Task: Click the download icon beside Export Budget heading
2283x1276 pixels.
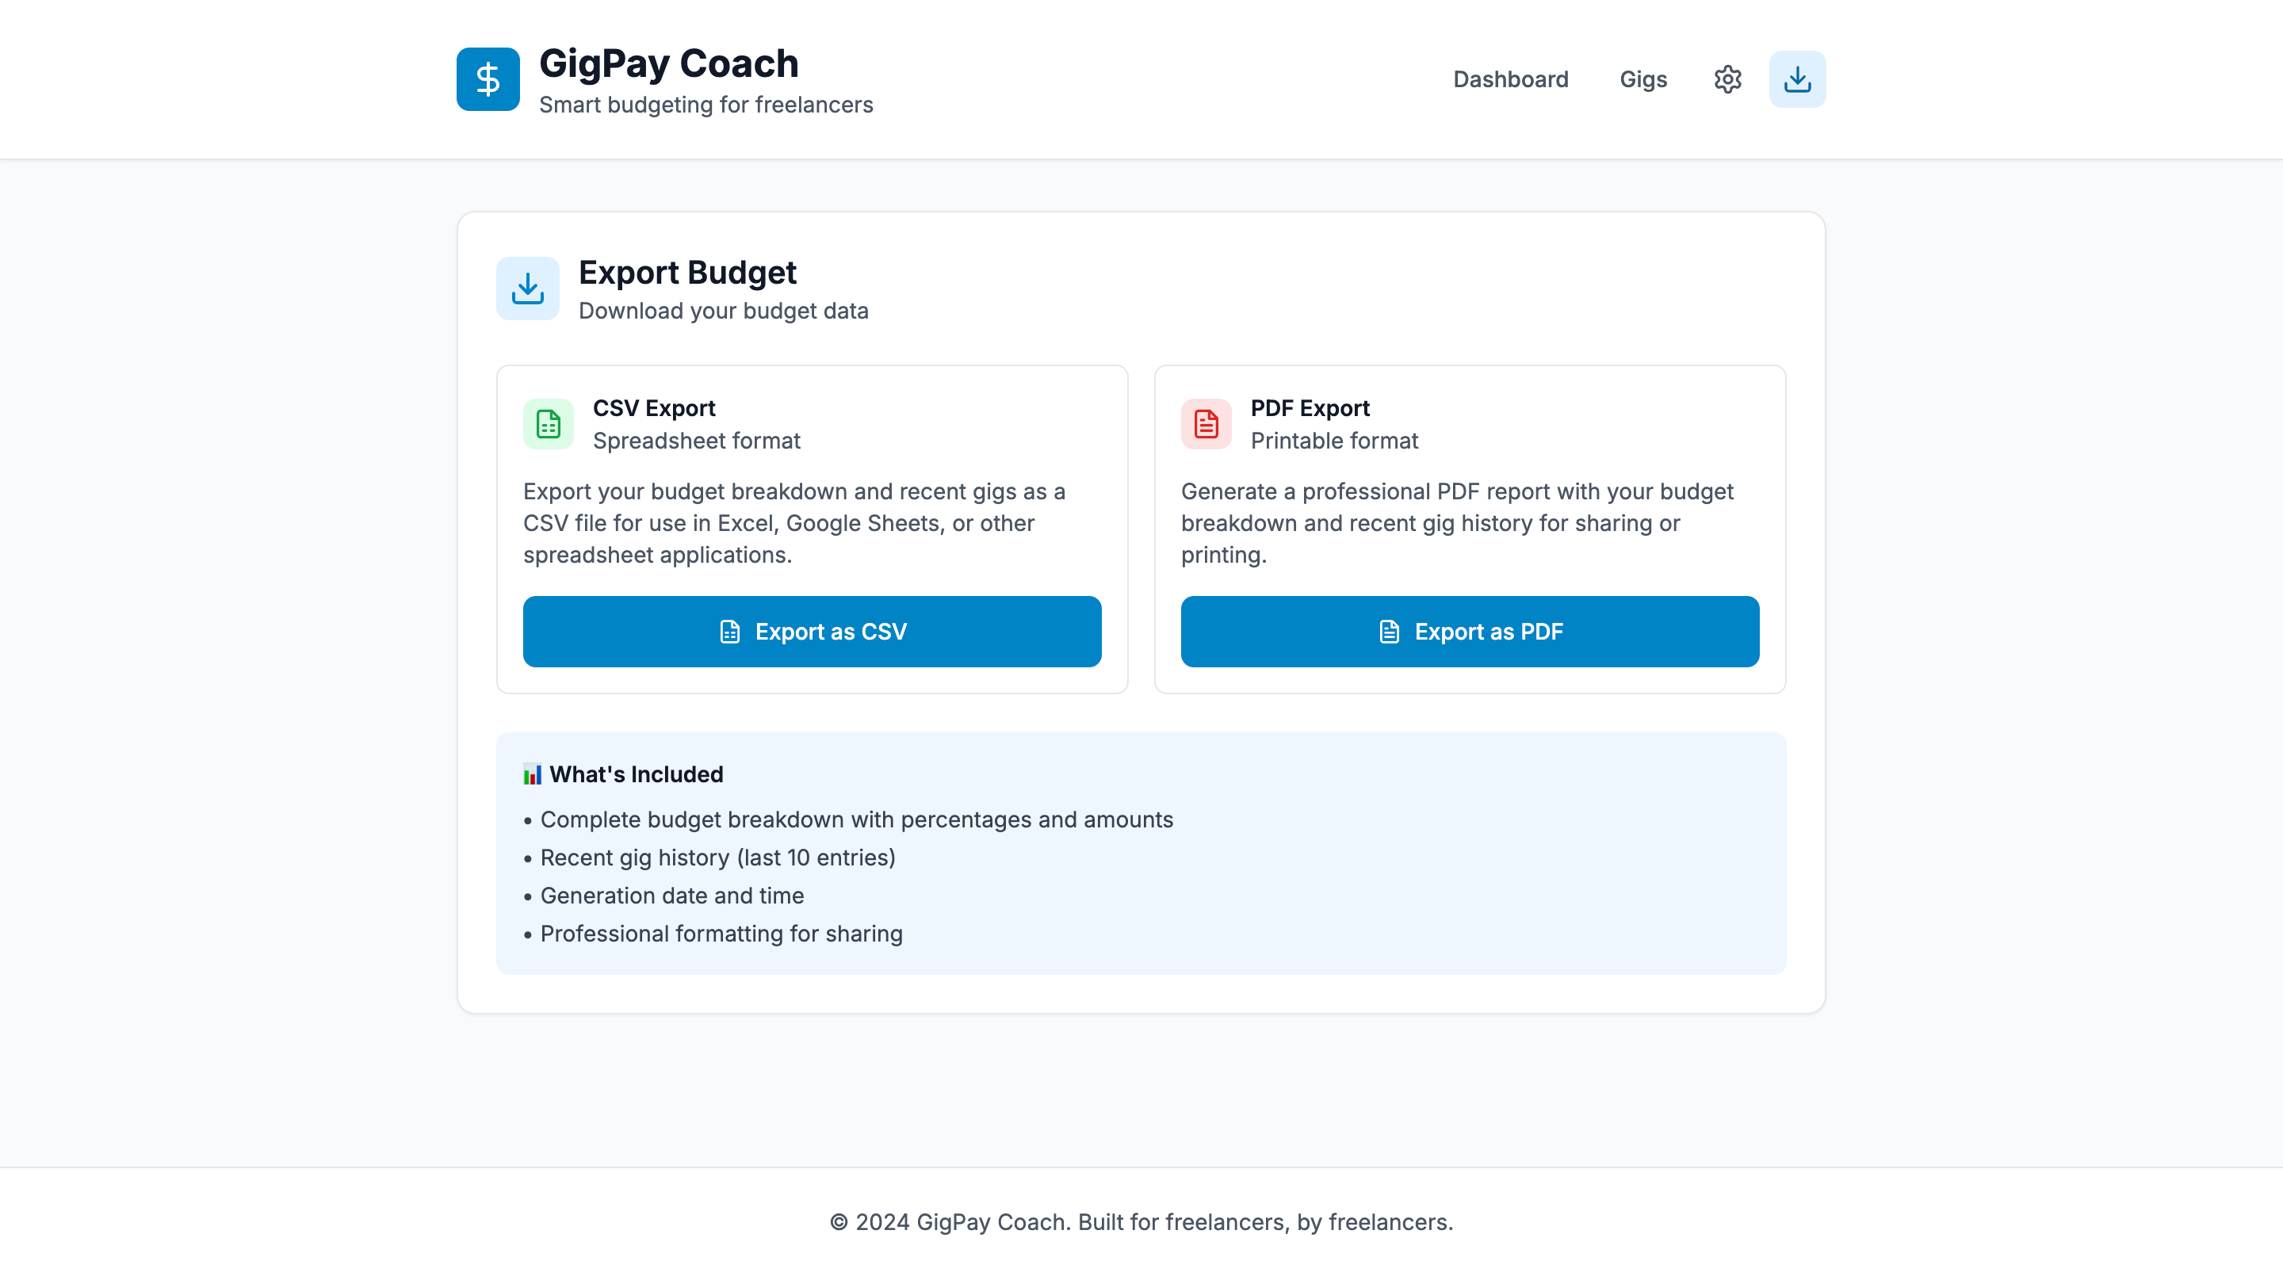Action: (527, 288)
